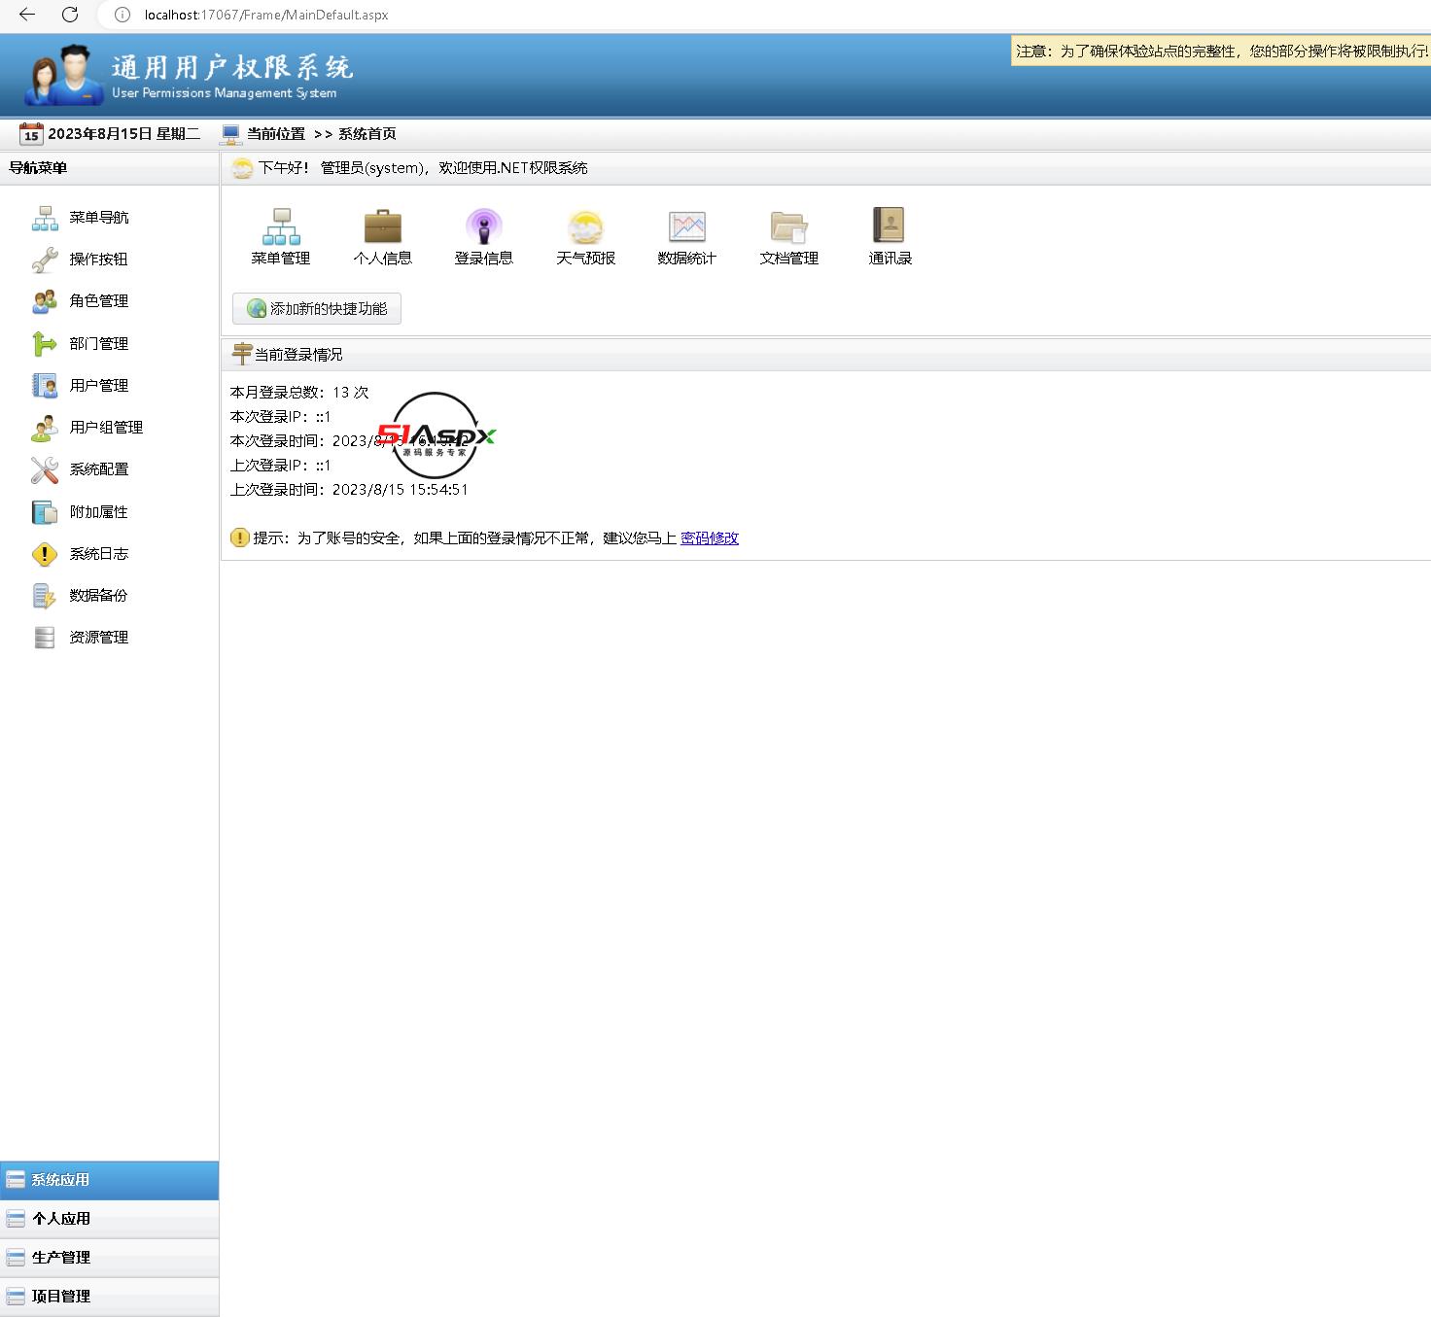Go back in the browser
1431x1317 pixels.
coord(27,15)
